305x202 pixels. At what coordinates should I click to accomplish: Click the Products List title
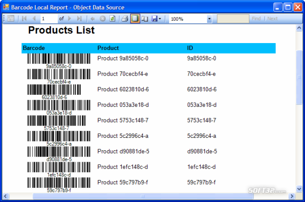(x=62, y=30)
